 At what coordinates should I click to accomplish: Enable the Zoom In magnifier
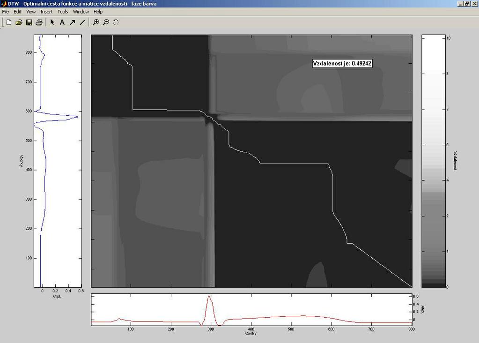[x=96, y=22]
